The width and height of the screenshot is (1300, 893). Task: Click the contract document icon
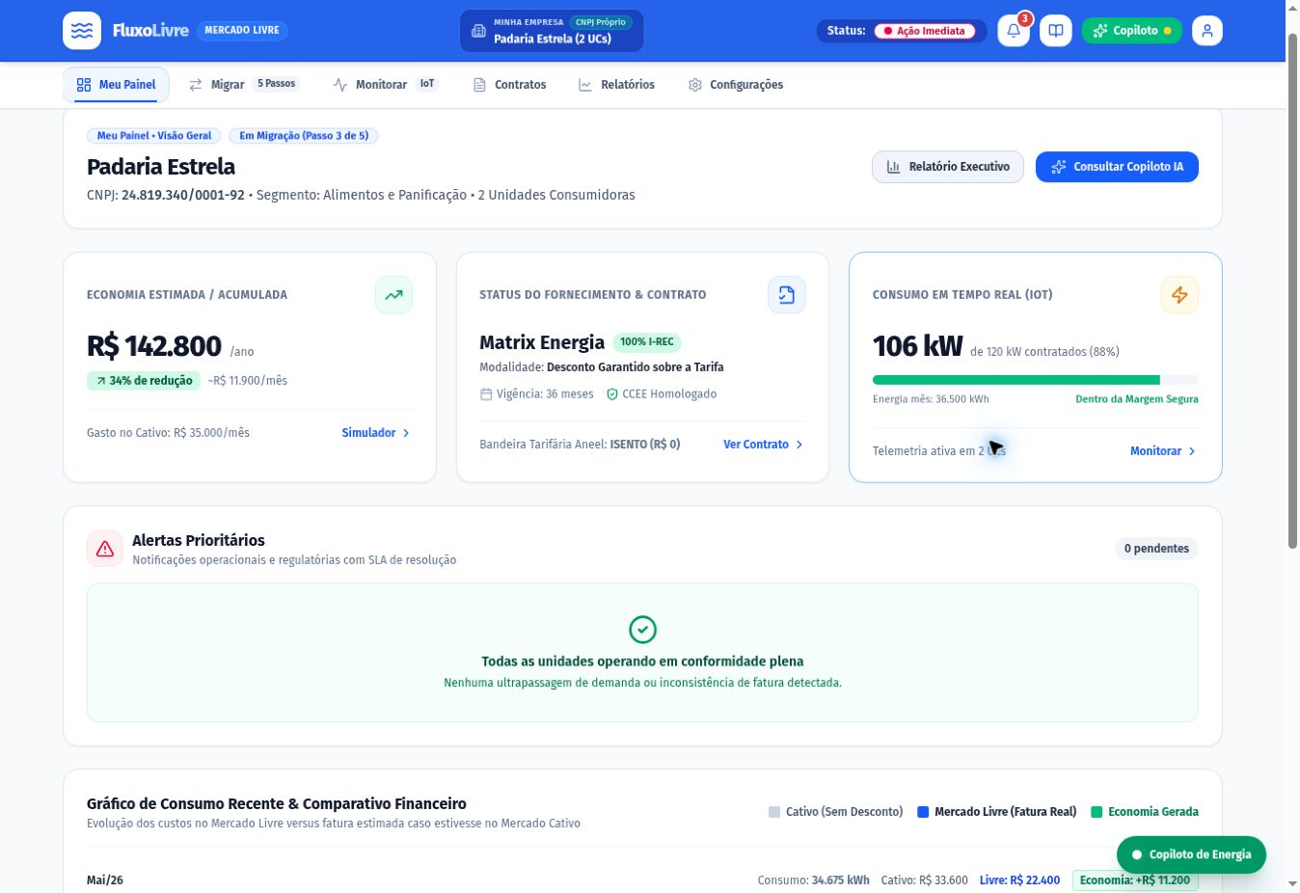(787, 295)
